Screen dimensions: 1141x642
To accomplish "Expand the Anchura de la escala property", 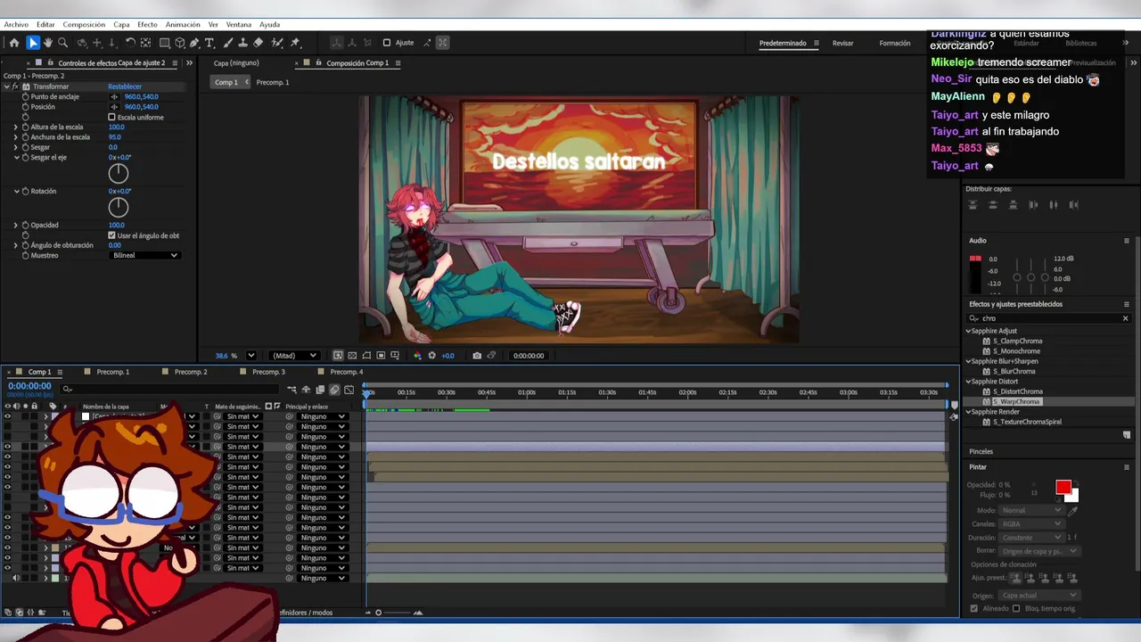I will [16, 137].
